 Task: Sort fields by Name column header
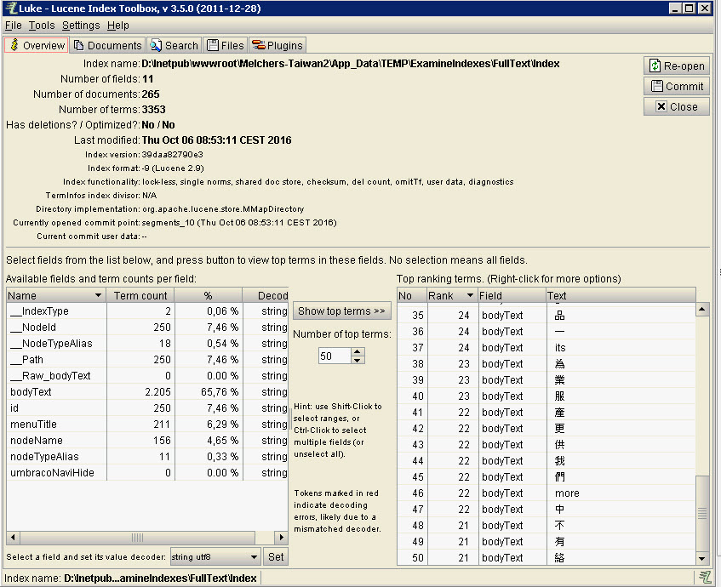click(56, 295)
